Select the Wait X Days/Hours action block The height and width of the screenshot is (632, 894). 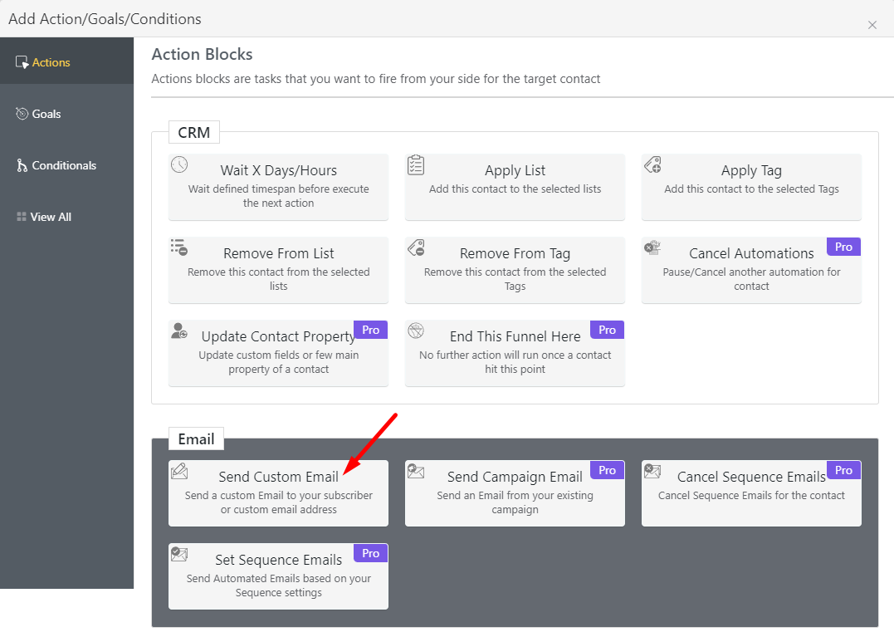coord(278,187)
